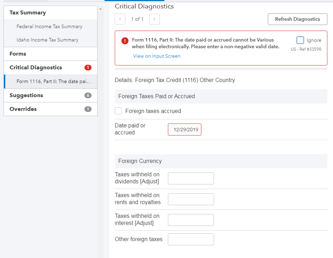The height and width of the screenshot is (258, 333).
Task: Expand the Suggestions section
Action: [x=26, y=95]
